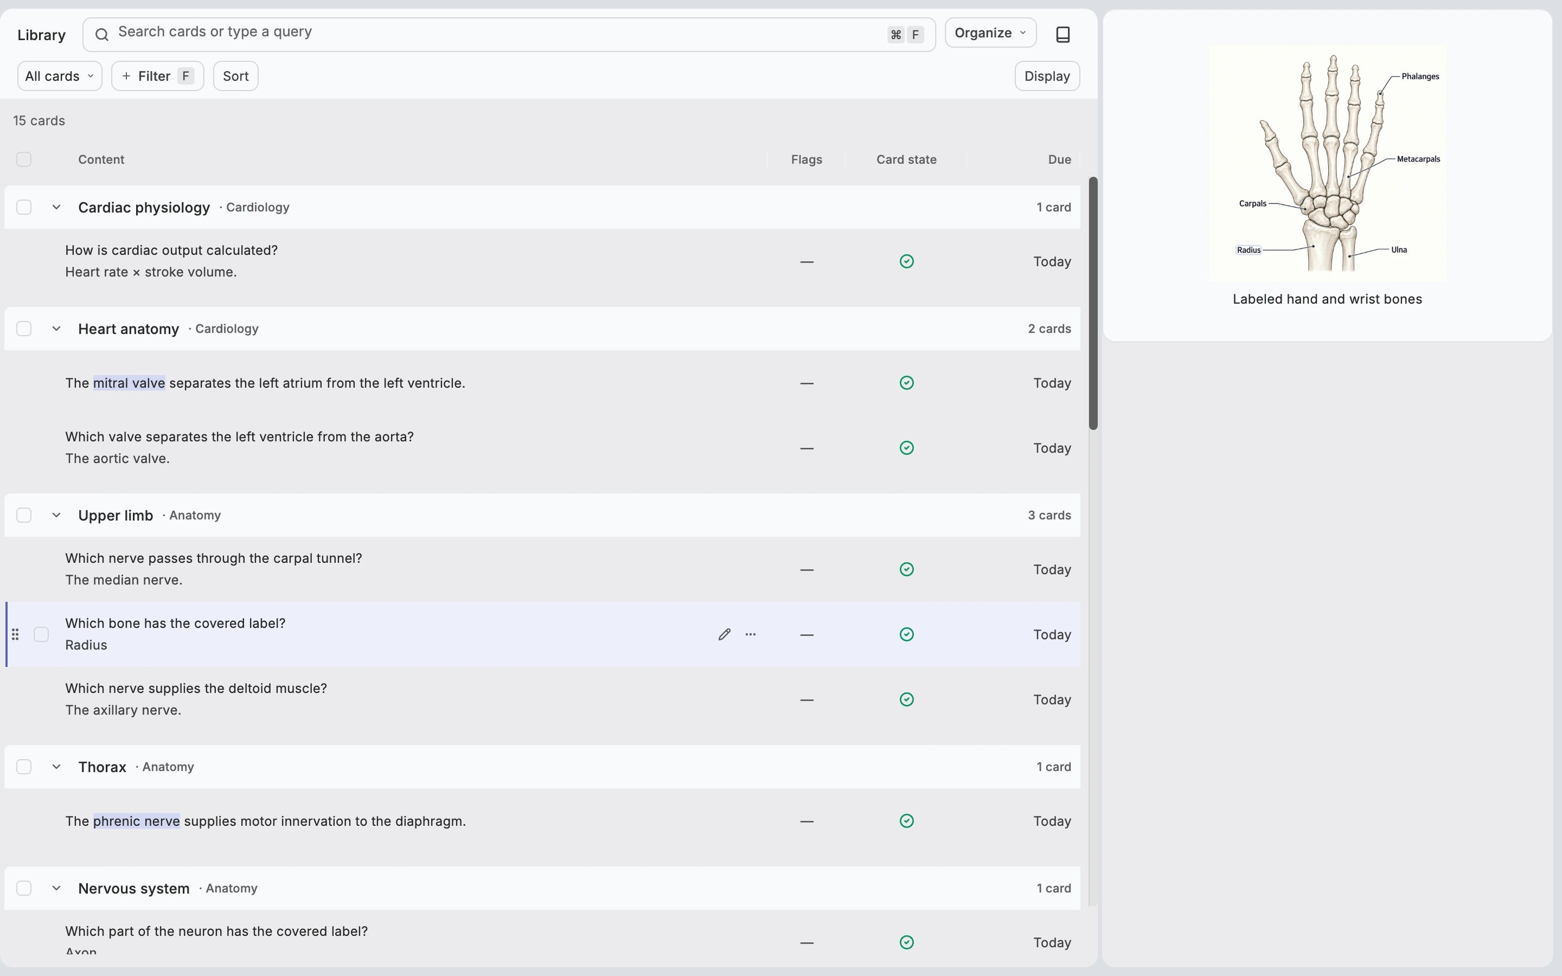Click into the search cards field
Screen dimensions: 1562x976
509,35
